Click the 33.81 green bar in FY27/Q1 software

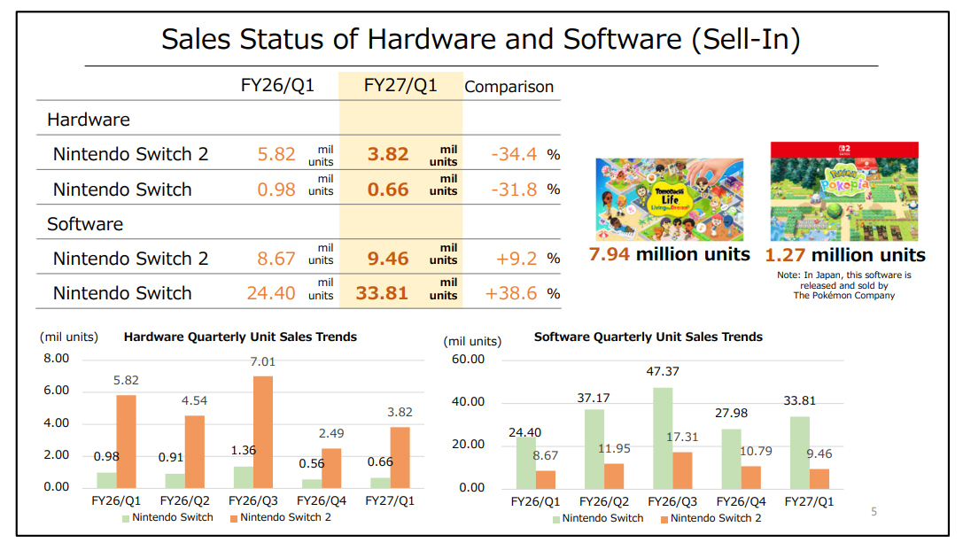tap(800, 453)
